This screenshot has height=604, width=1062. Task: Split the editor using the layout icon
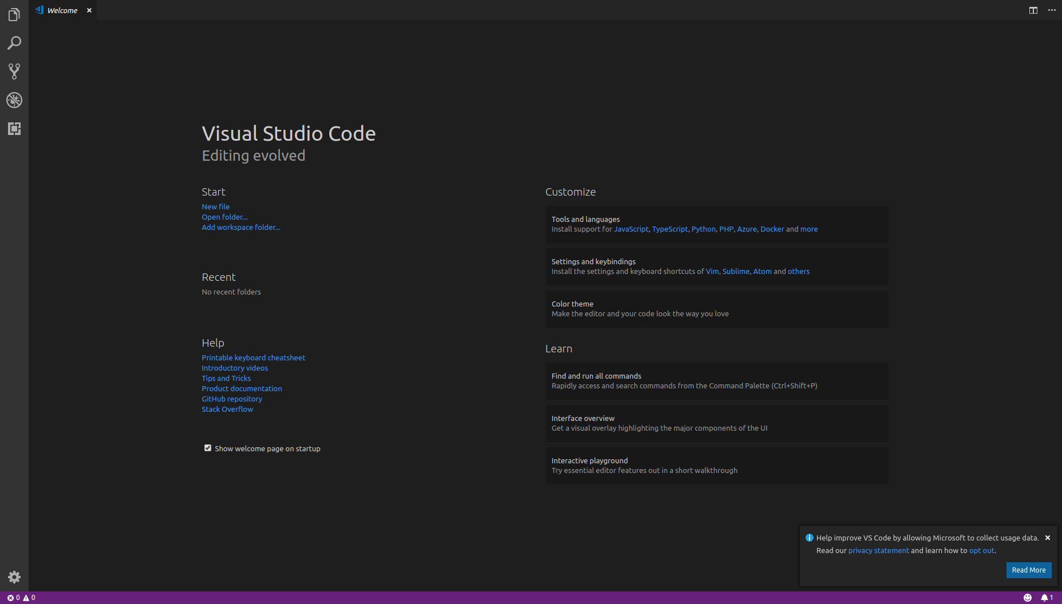pyautogui.click(x=1033, y=10)
